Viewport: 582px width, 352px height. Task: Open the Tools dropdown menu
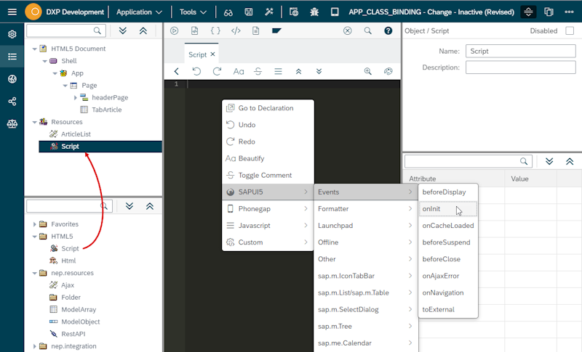(x=193, y=12)
